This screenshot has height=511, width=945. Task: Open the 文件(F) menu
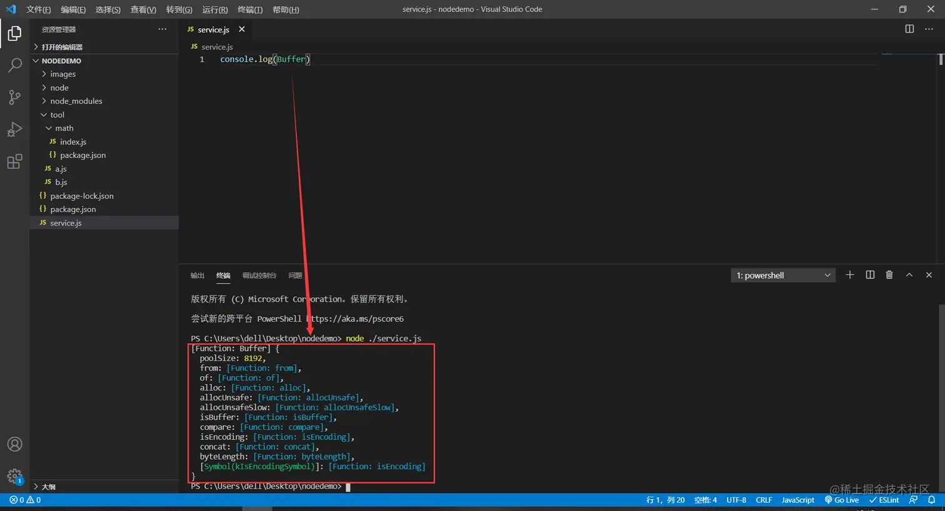pyautogui.click(x=39, y=9)
